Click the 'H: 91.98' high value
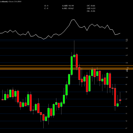Screen dimensions: 133x133 [70, 6]
